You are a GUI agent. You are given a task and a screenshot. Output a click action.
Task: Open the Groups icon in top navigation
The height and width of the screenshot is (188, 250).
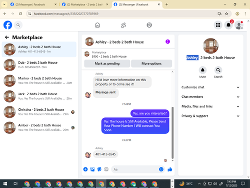tap(149, 25)
